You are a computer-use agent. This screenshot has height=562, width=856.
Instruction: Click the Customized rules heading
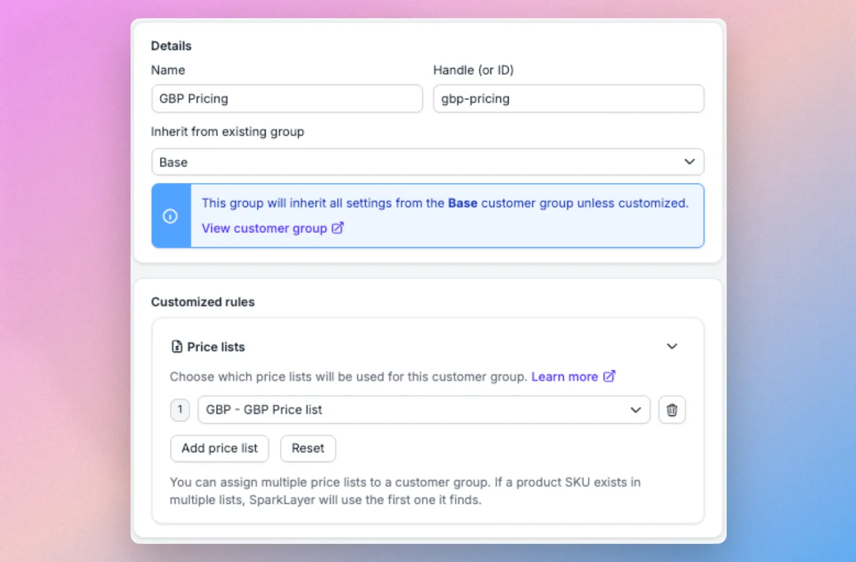tap(203, 302)
